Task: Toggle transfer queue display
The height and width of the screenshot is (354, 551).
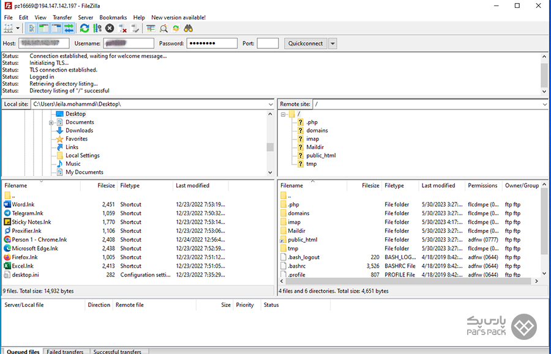Action: (x=69, y=28)
